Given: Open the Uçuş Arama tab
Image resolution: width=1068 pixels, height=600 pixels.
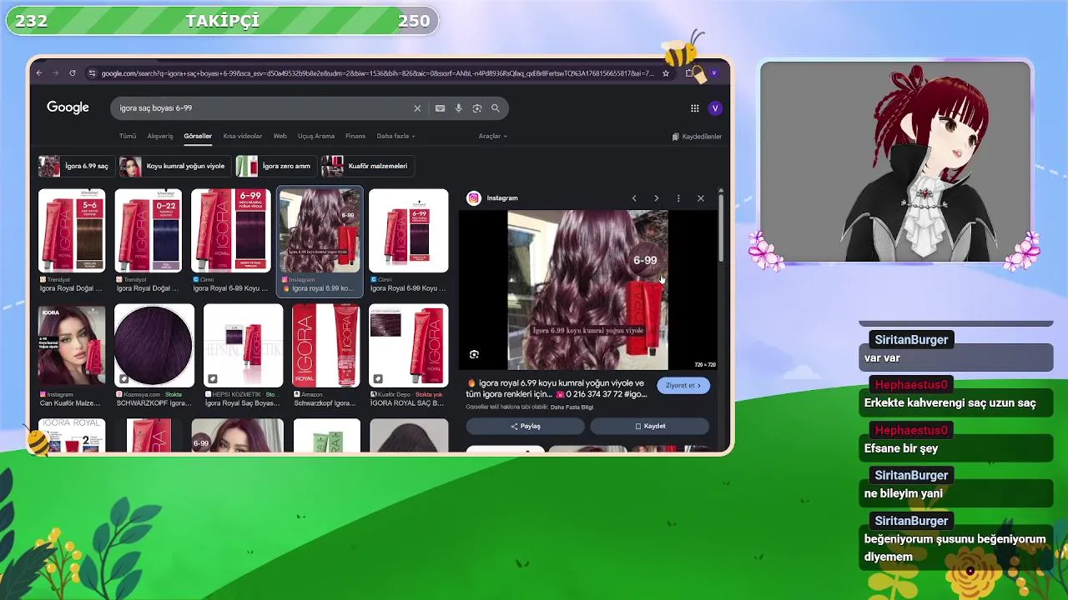Looking at the screenshot, I should pyautogui.click(x=316, y=136).
